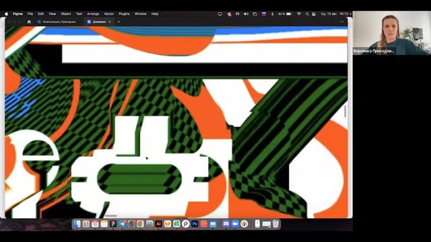Open the Edit menu
Viewport: 431px width, 242px height.
40,13
